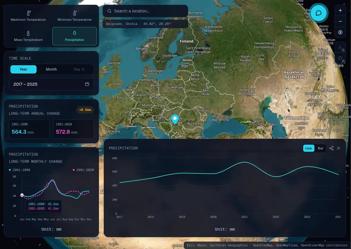Click the Belgrade, Serbia coordinates label
Image resolution: width=351 pixels, height=249 pixels.
138,24
